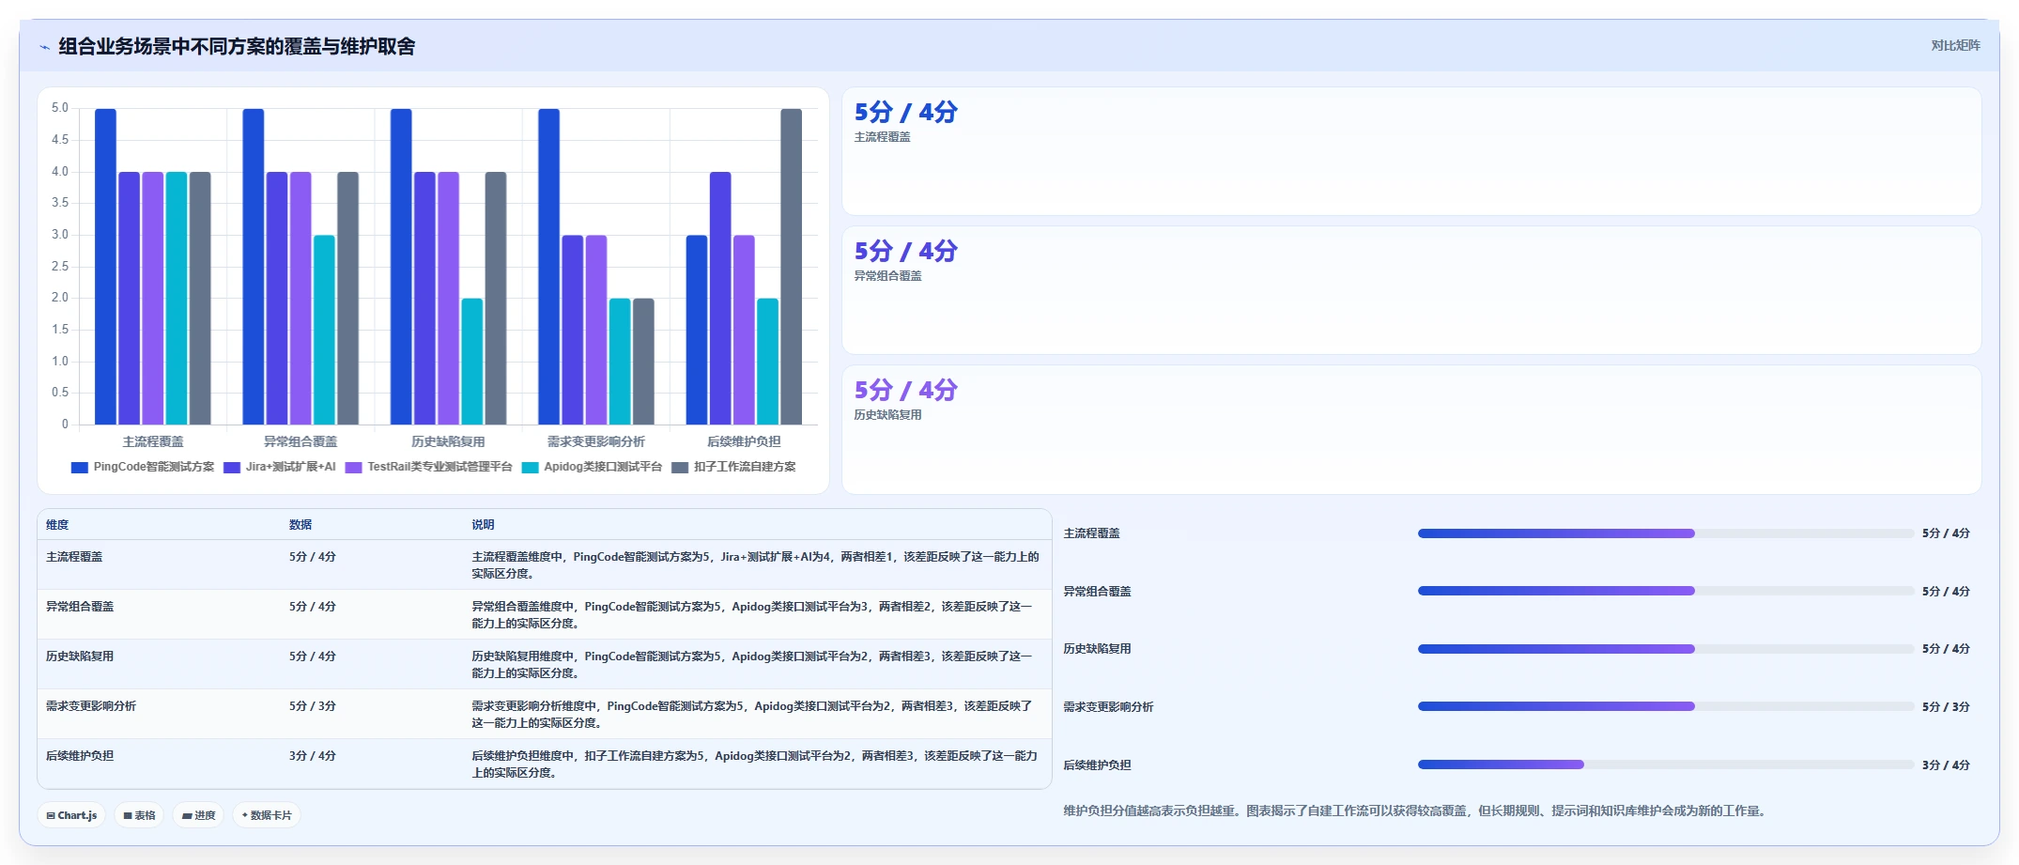The image size is (2019, 865).
Task: Click the 历史缺陷复用 stat card
Action: (x=1411, y=430)
